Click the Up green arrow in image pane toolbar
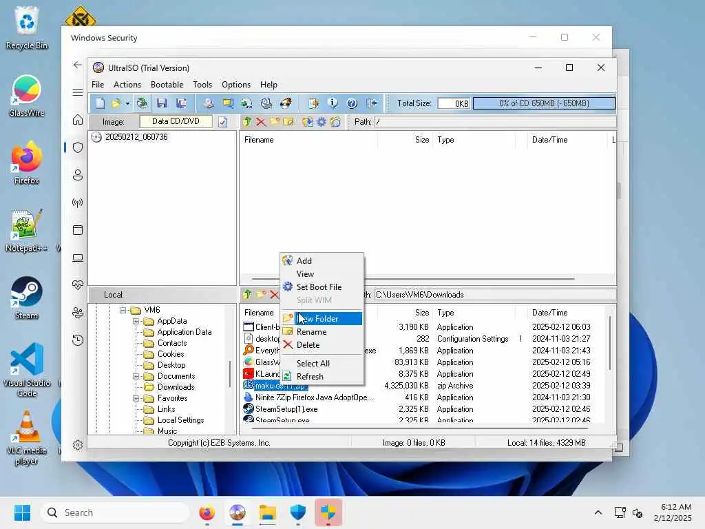This screenshot has height=529, width=705. (247, 121)
